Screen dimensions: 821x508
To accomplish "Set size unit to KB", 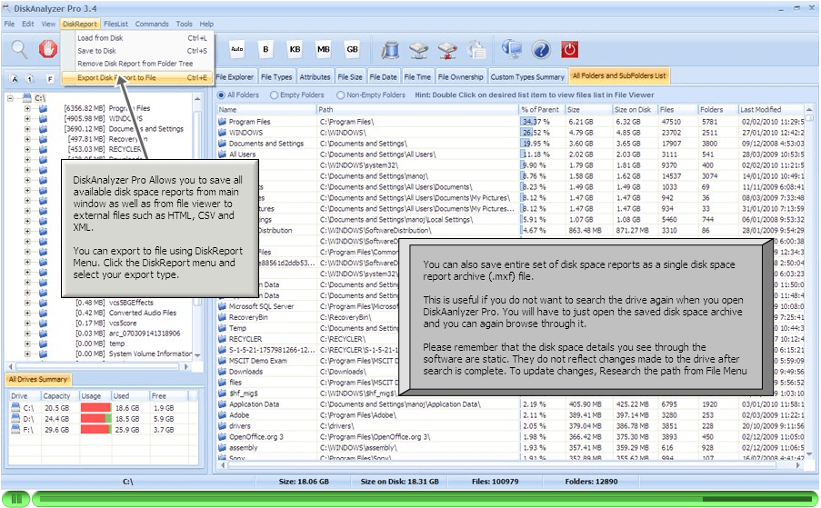I will (x=295, y=48).
